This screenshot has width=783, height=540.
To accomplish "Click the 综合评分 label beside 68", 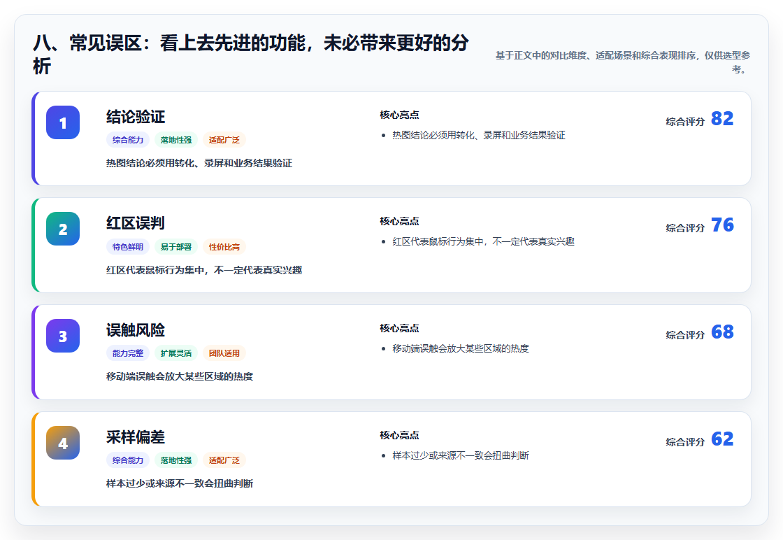I will pos(685,334).
